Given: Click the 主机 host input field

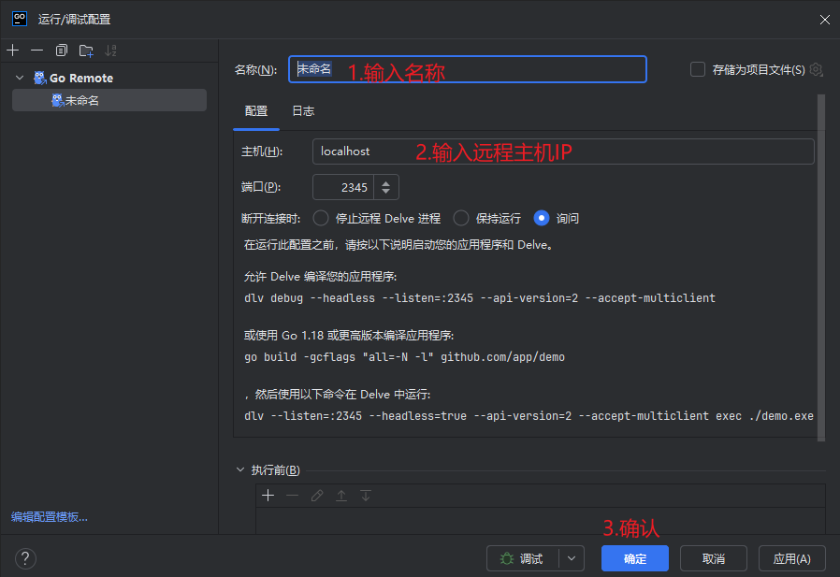Looking at the screenshot, I should click(x=562, y=151).
